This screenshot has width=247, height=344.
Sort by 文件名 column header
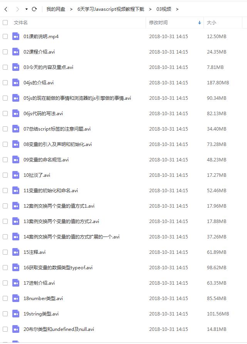pos(21,23)
